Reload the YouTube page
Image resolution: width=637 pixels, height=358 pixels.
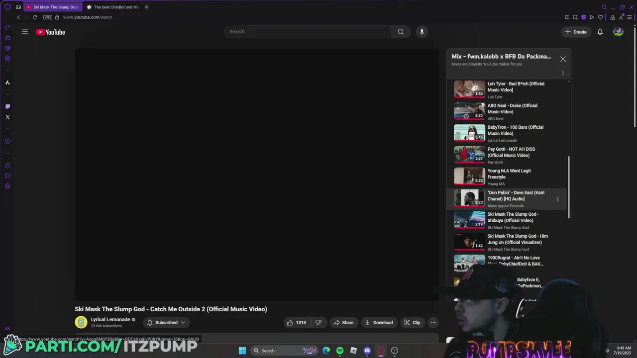pyautogui.click(x=35, y=17)
